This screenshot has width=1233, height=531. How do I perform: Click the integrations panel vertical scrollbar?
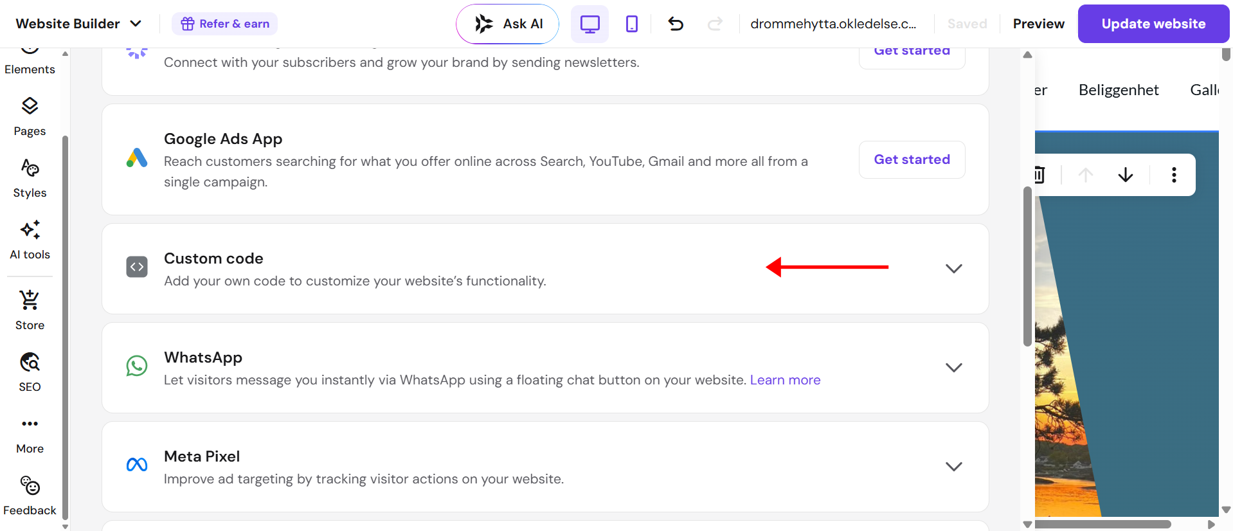1027,267
